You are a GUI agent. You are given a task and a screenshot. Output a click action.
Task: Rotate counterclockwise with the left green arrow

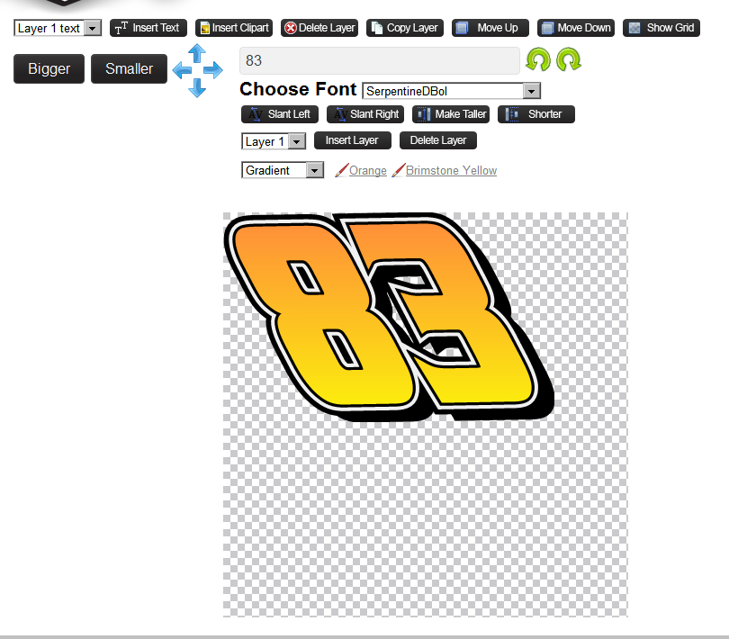[x=538, y=59]
